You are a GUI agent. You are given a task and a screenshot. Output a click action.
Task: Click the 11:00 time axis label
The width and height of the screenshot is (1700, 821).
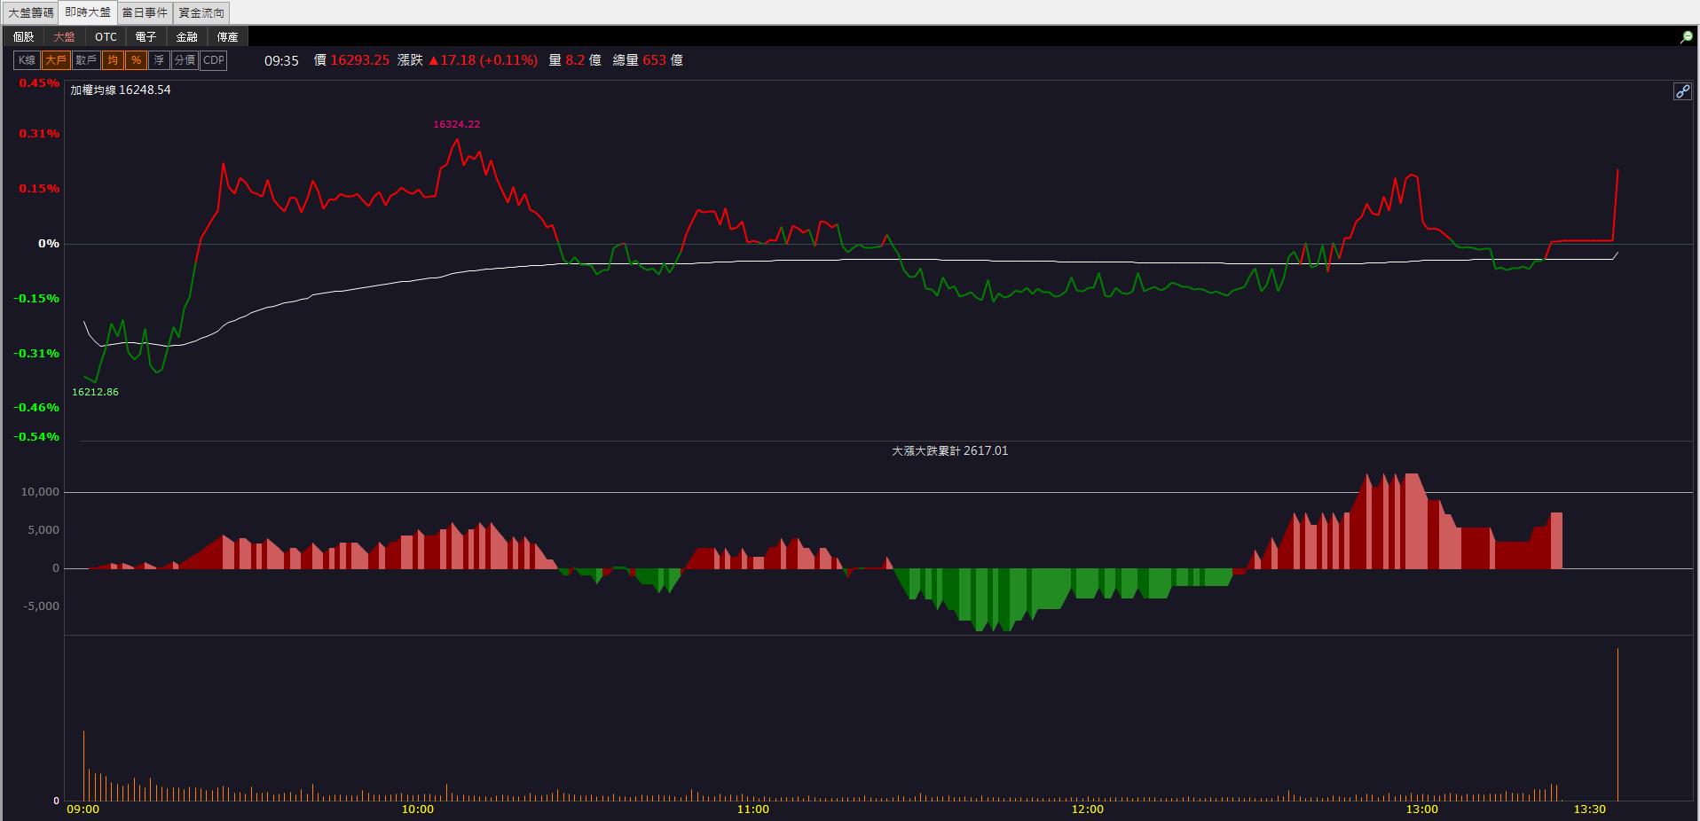(x=752, y=809)
